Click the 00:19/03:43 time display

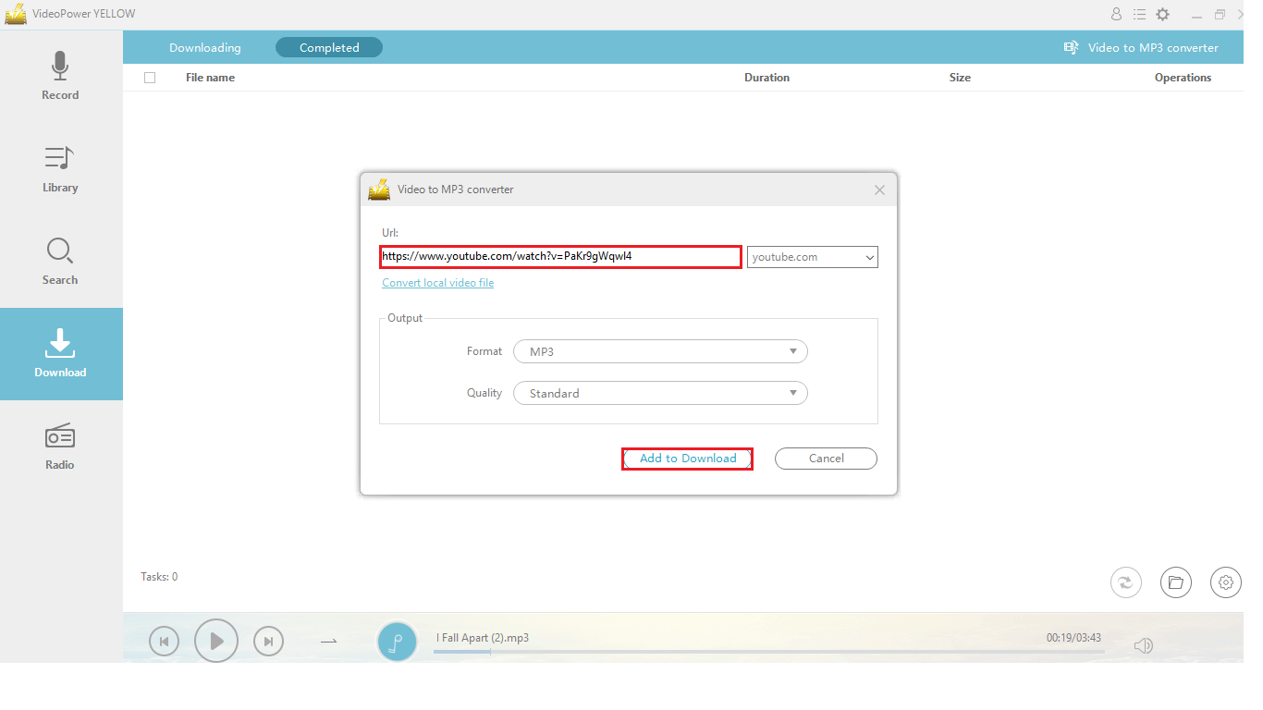[x=1073, y=638]
